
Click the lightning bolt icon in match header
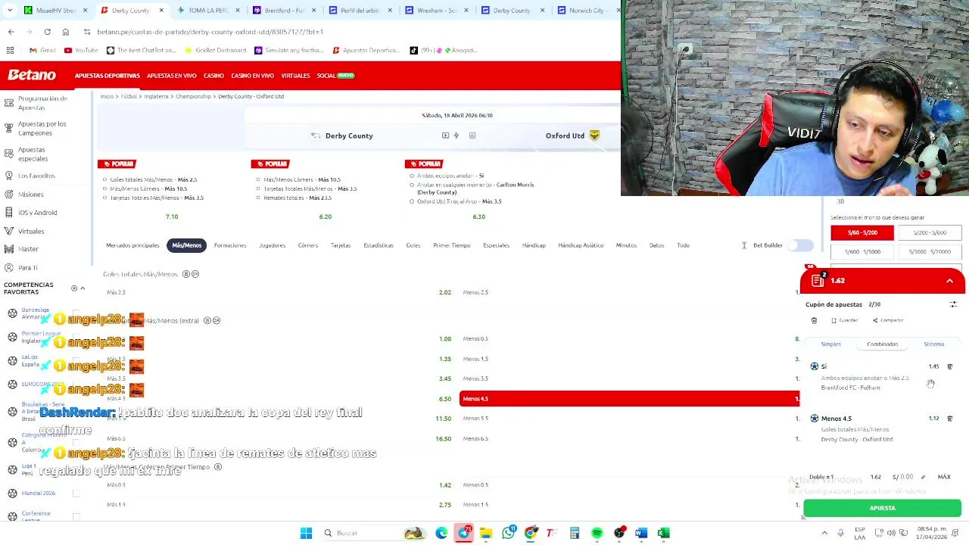click(456, 135)
